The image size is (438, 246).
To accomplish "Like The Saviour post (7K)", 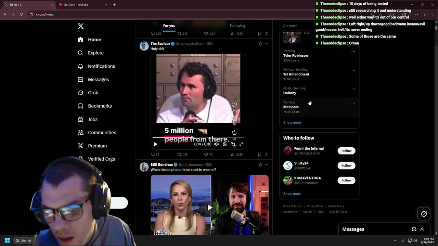I will pyautogui.click(x=208, y=154).
